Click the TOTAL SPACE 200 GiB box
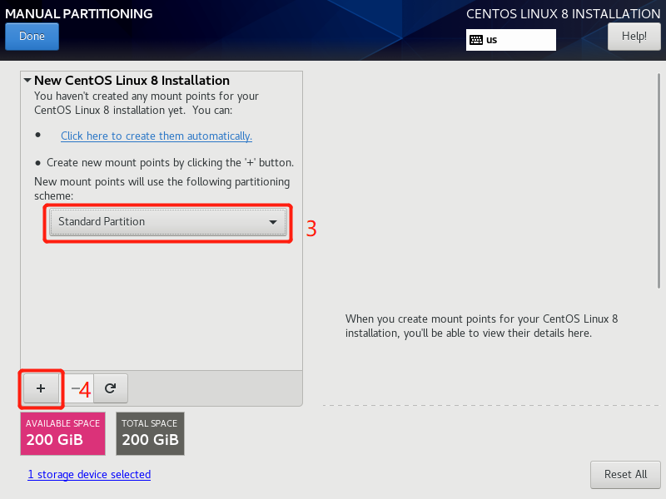This screenshot has width=666, height=499. pyautogui.click(x=151, y=433)
